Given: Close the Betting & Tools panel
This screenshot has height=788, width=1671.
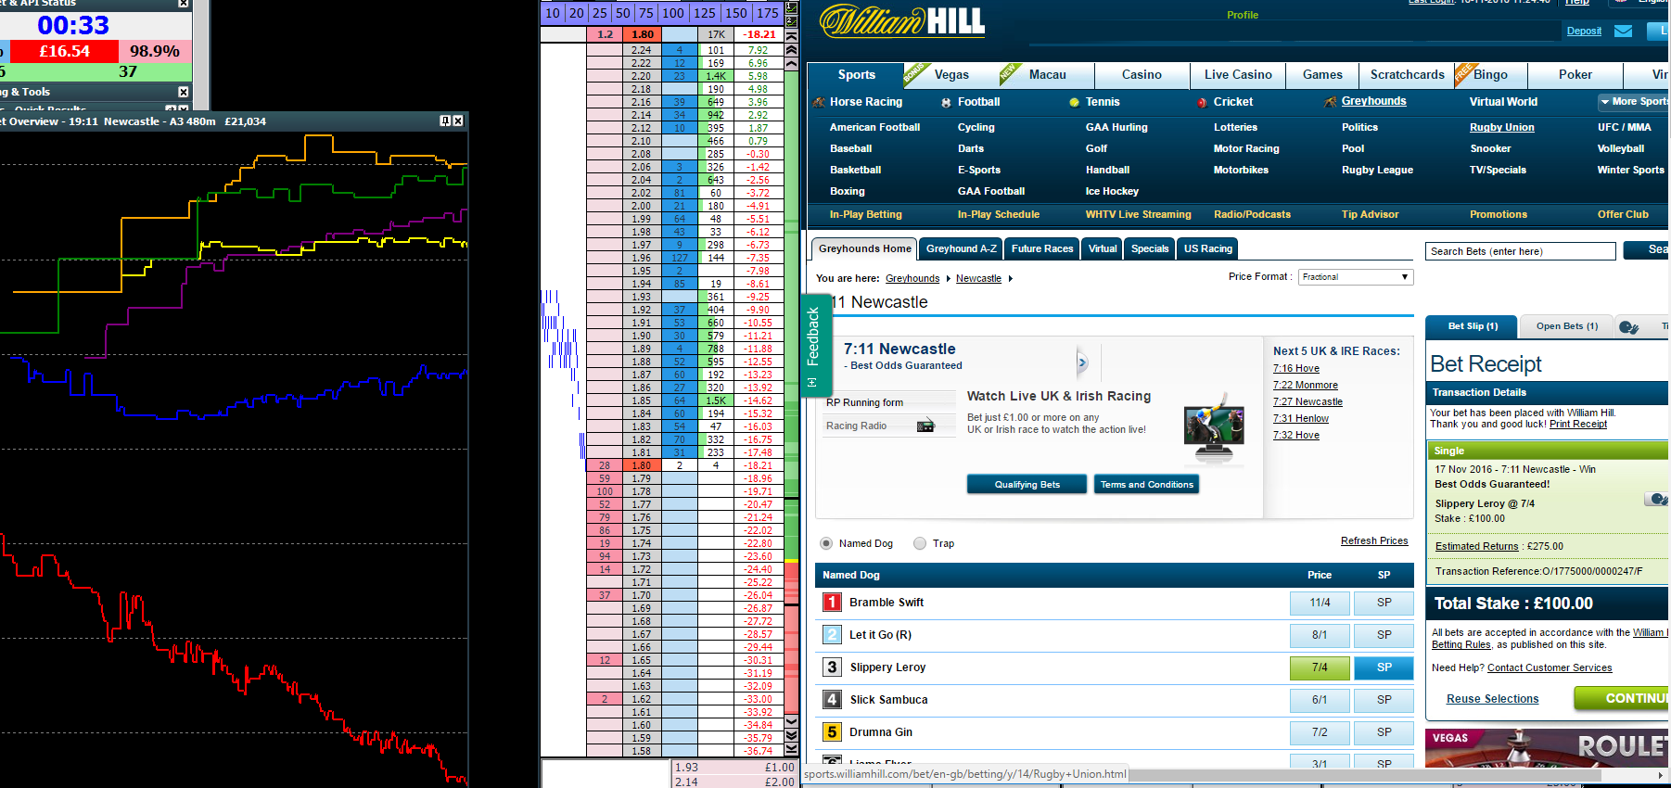Looking at the screenshot, I should [x=183, y=92].
